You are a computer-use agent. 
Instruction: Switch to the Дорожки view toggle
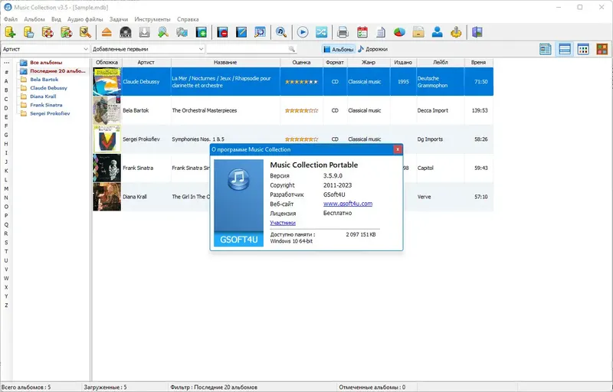click(372, 49)
